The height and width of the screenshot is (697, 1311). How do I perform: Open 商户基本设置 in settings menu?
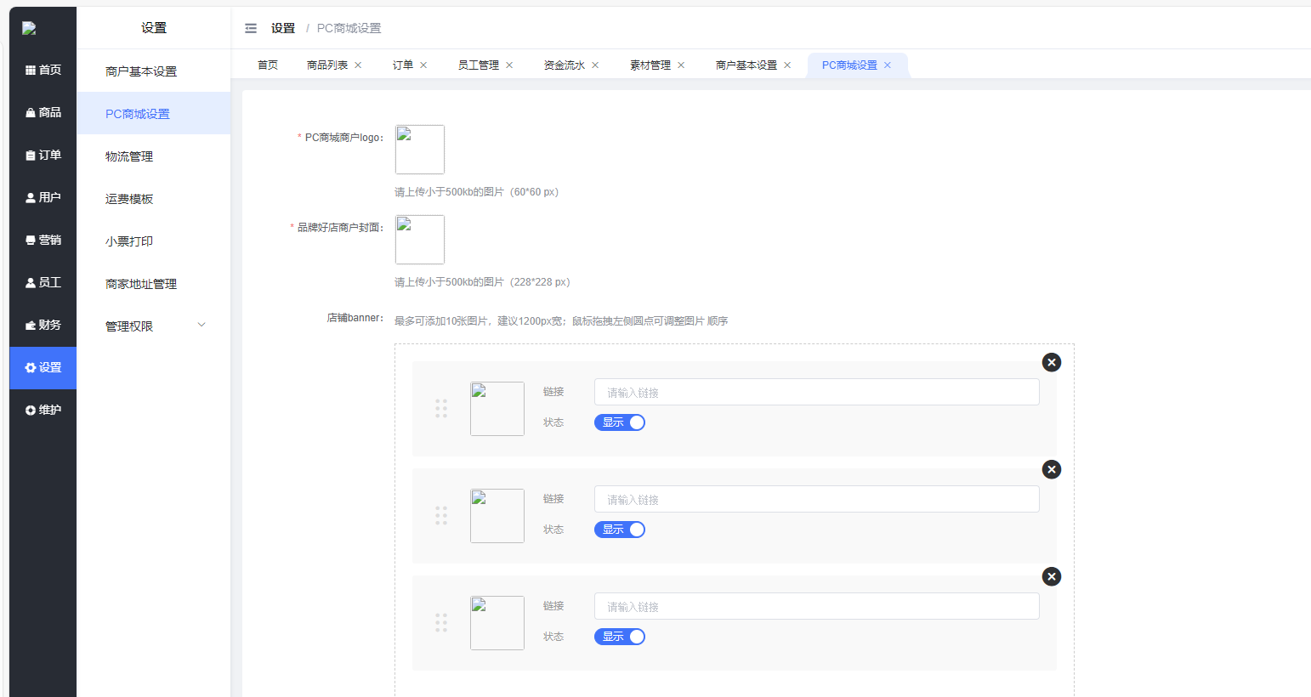click(x=154, y=71)
